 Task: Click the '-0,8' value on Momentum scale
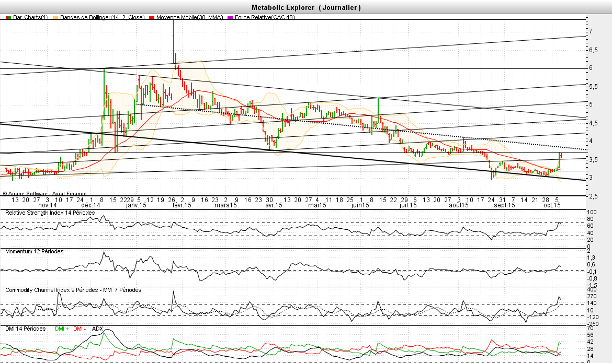coord(592,279)
